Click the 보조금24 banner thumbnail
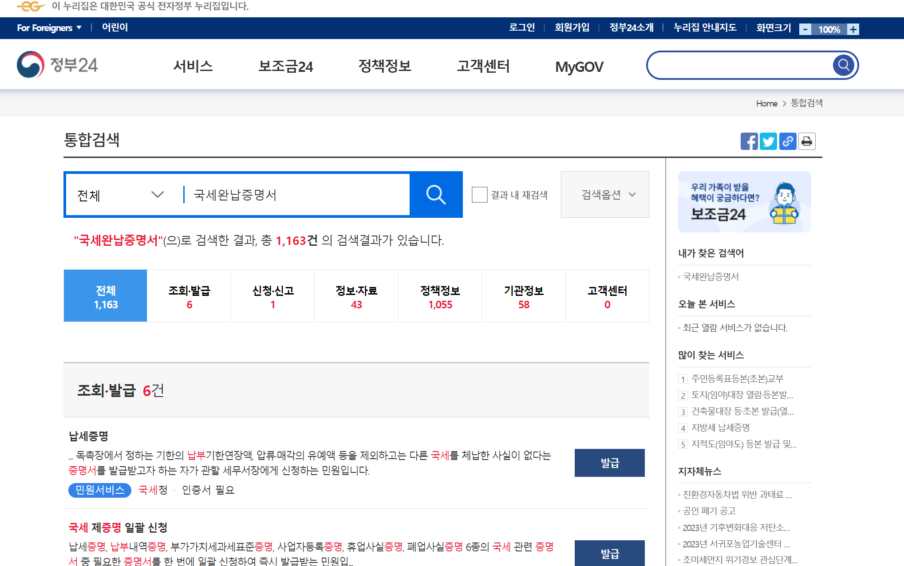 point(744,202)
